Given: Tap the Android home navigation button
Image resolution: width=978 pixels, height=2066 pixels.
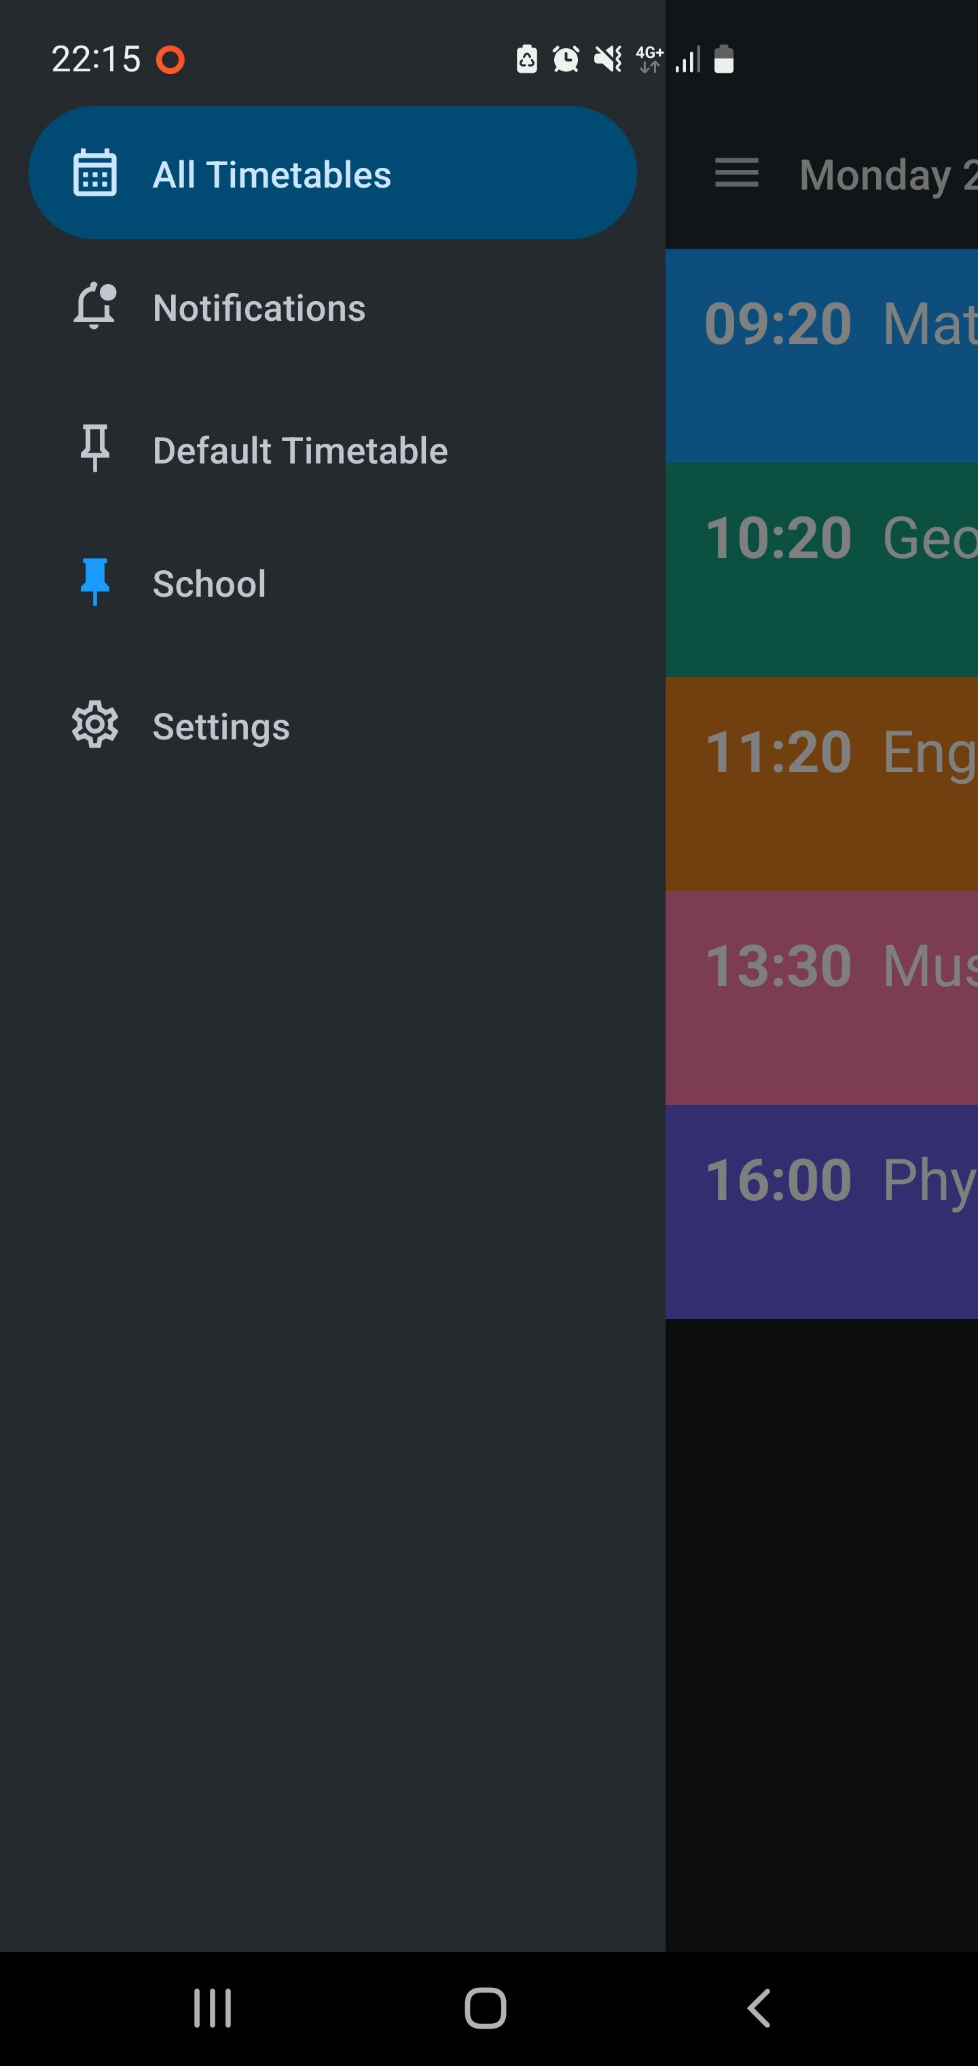Looking at the screenshot, I should pos(486,2008).
